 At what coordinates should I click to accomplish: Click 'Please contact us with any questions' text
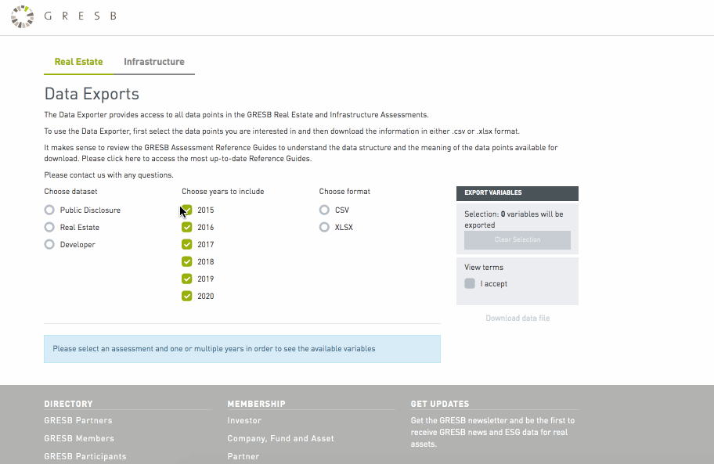point(109,175)
